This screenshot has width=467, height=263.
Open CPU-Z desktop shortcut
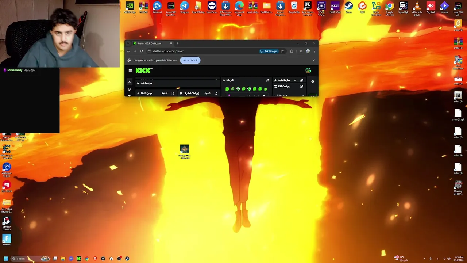point(321,9)
